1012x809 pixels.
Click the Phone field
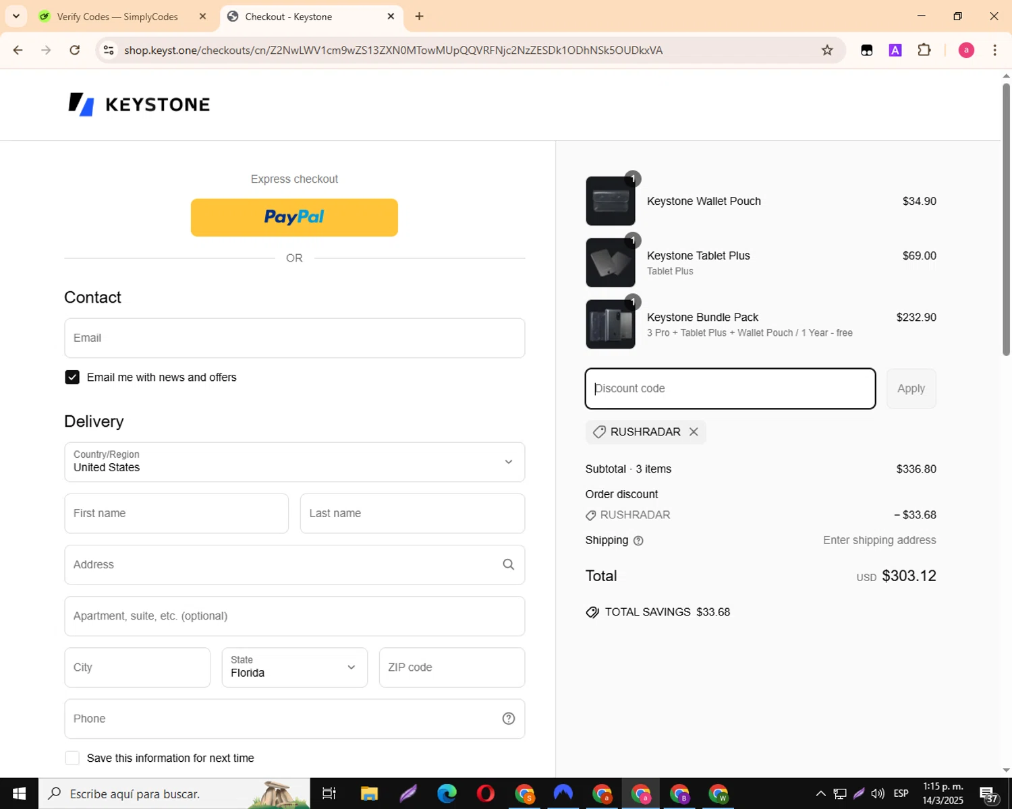pyautogui.click(x=294, y=719)
